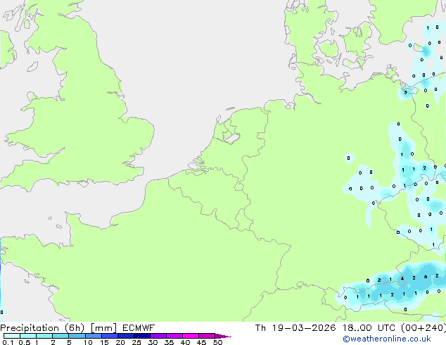Click the "35" legend scale label
Viewport: 446px width, 345px height.
(169, 342)
